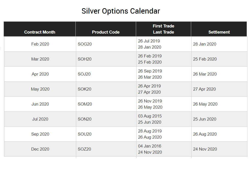Click the 03 Aug 2015 first trade date
250x176 pixels.
pos(150,116)
